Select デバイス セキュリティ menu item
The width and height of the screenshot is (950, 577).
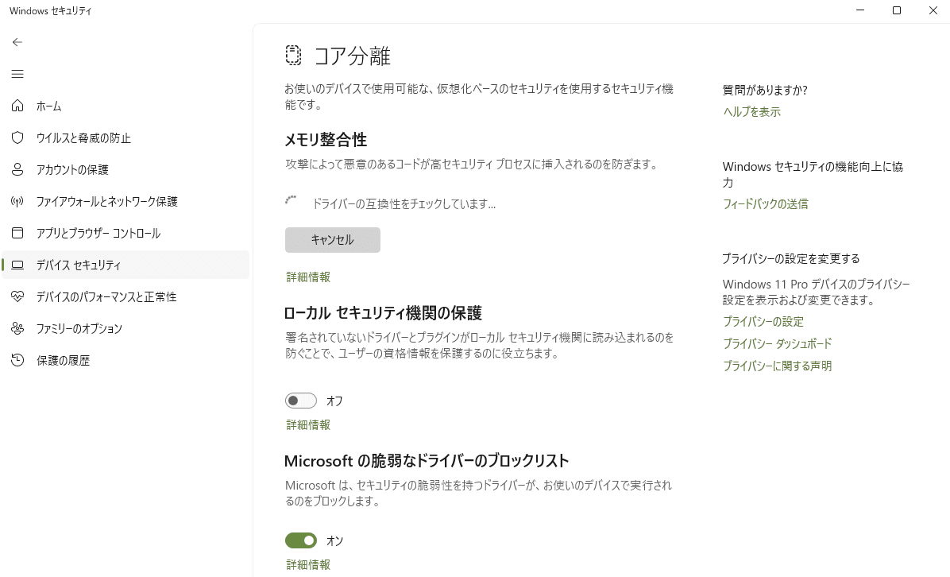click(x=126, y=265)
